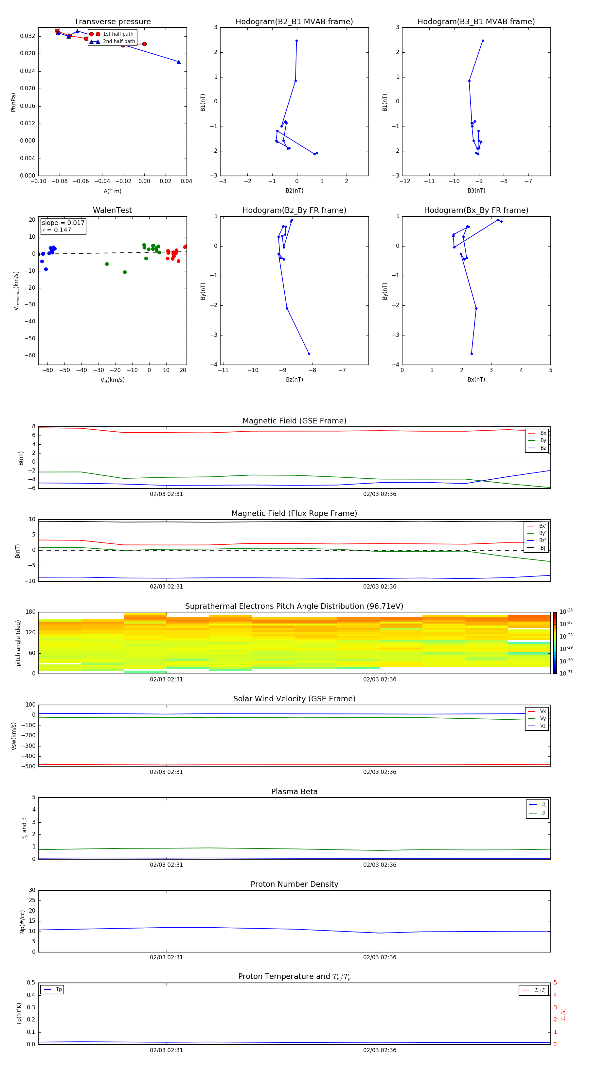Click the "Bz(nT)" x-axis label
Viewport: 589px width, 1079px height.
click(x=294, y=380)
